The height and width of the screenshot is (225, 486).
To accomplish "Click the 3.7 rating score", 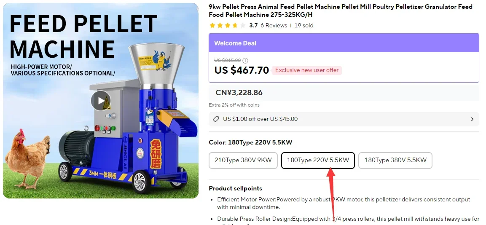I will pyautogui.click(x=253, y=25).
